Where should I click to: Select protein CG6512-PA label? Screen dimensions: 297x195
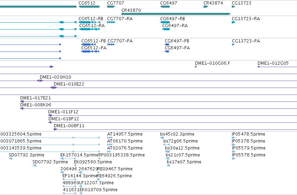94,48
